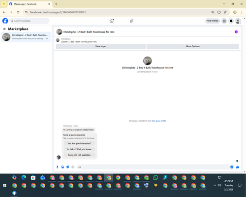246x197 pixels.
Task: Open the Facebook menu grid icon
Action: coord(224,21)
